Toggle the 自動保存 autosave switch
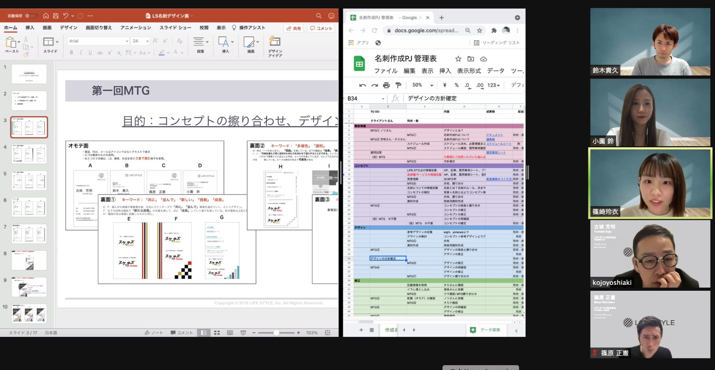 (x=31, y=16)
